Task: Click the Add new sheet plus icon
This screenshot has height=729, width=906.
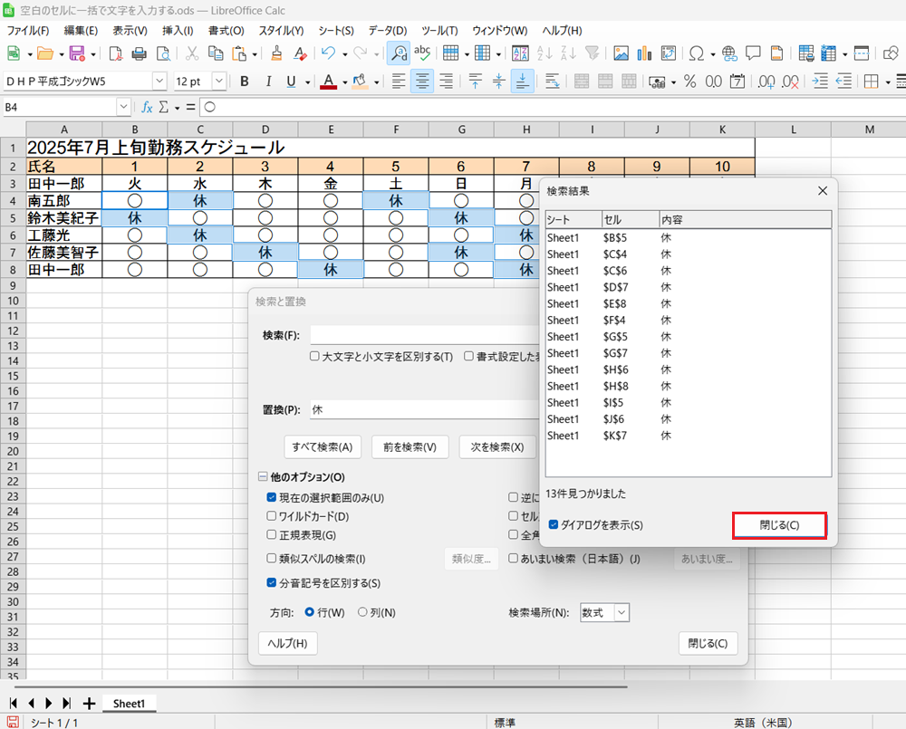Action: tap(89, 704)
